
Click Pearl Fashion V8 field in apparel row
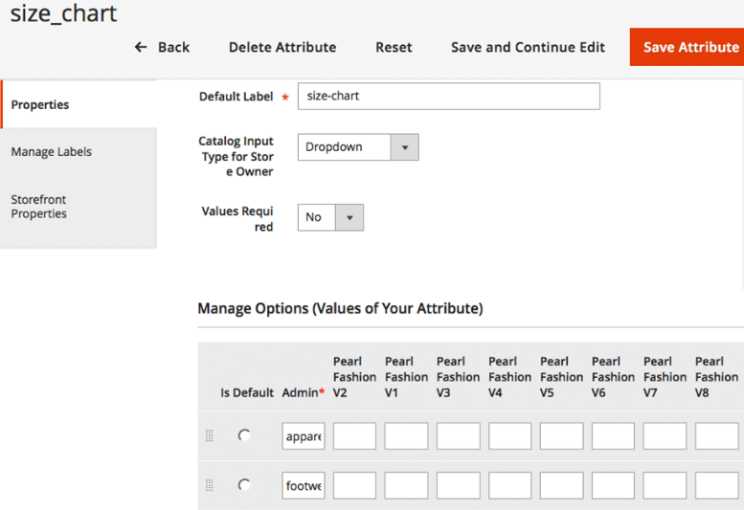[x=716, y=436]
